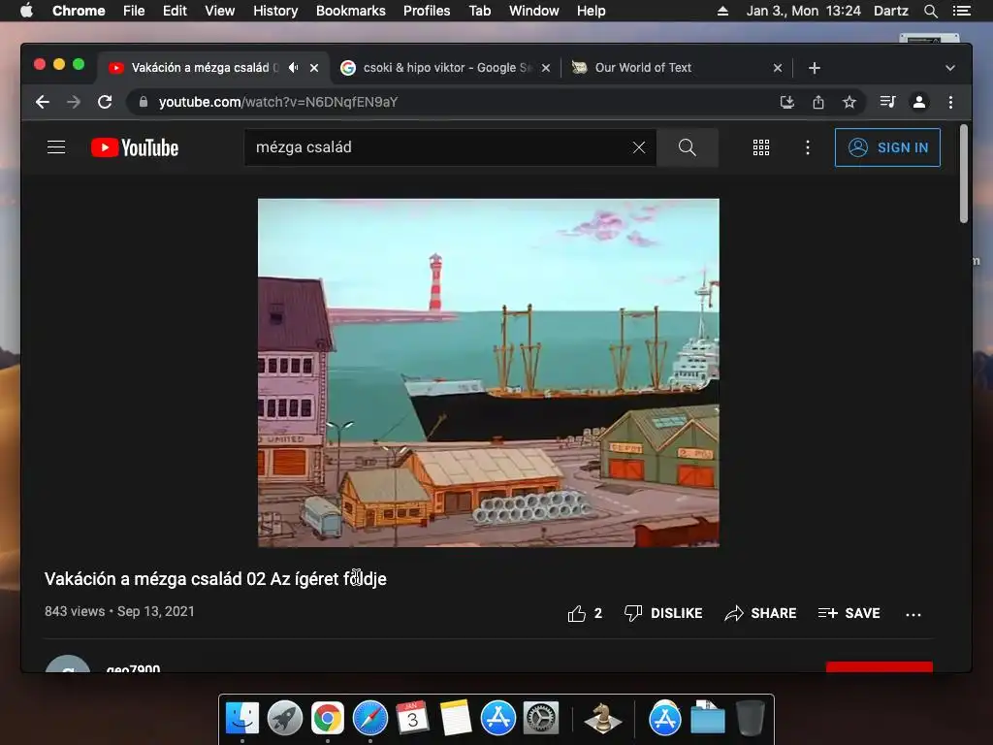Open a new tab with the plus button

(x=815, y=68)
